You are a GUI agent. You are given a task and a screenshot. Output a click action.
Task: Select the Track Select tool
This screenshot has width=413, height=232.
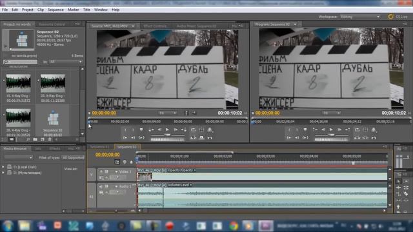(406, 181)
